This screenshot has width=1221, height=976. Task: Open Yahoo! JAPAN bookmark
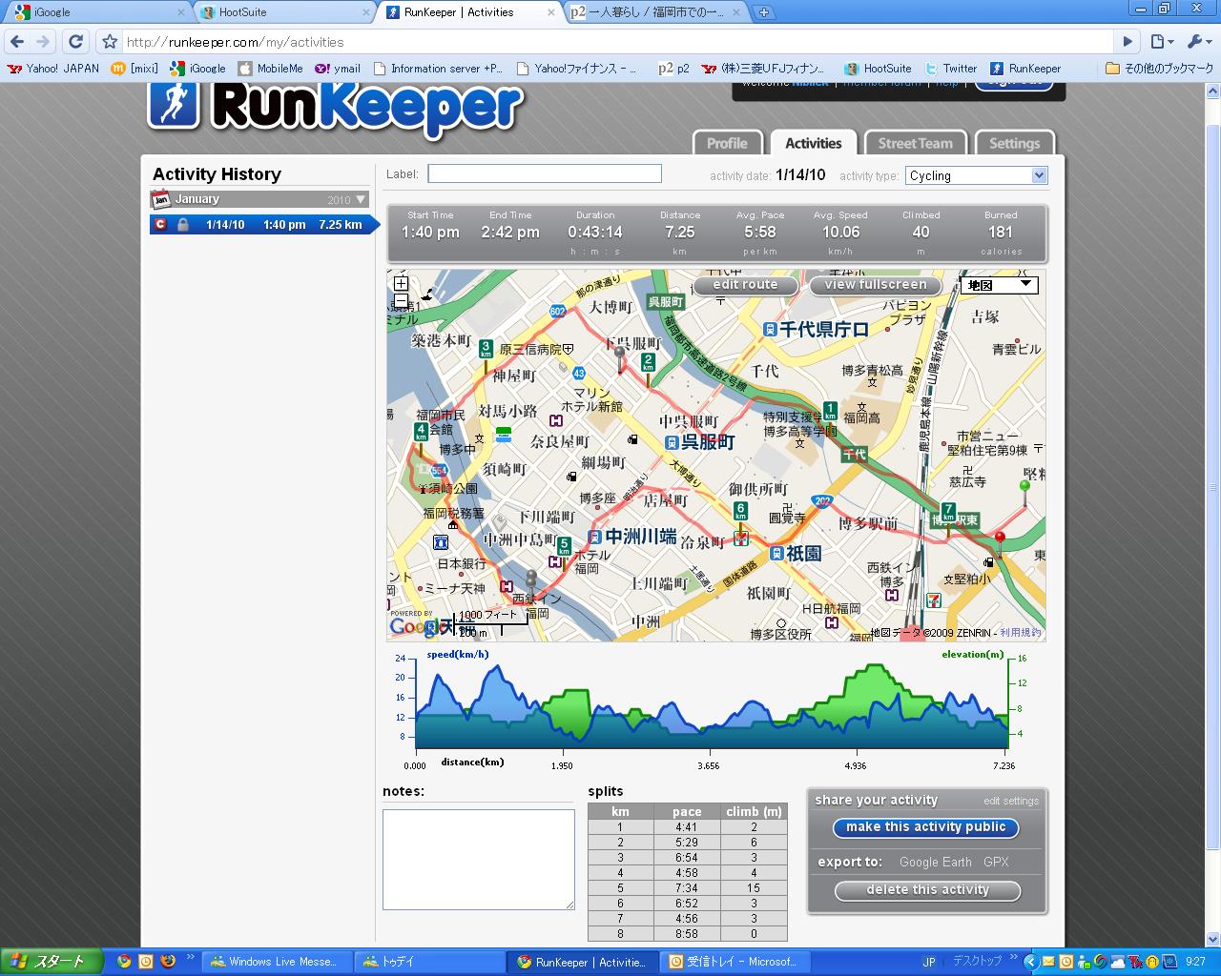(53, 69)
